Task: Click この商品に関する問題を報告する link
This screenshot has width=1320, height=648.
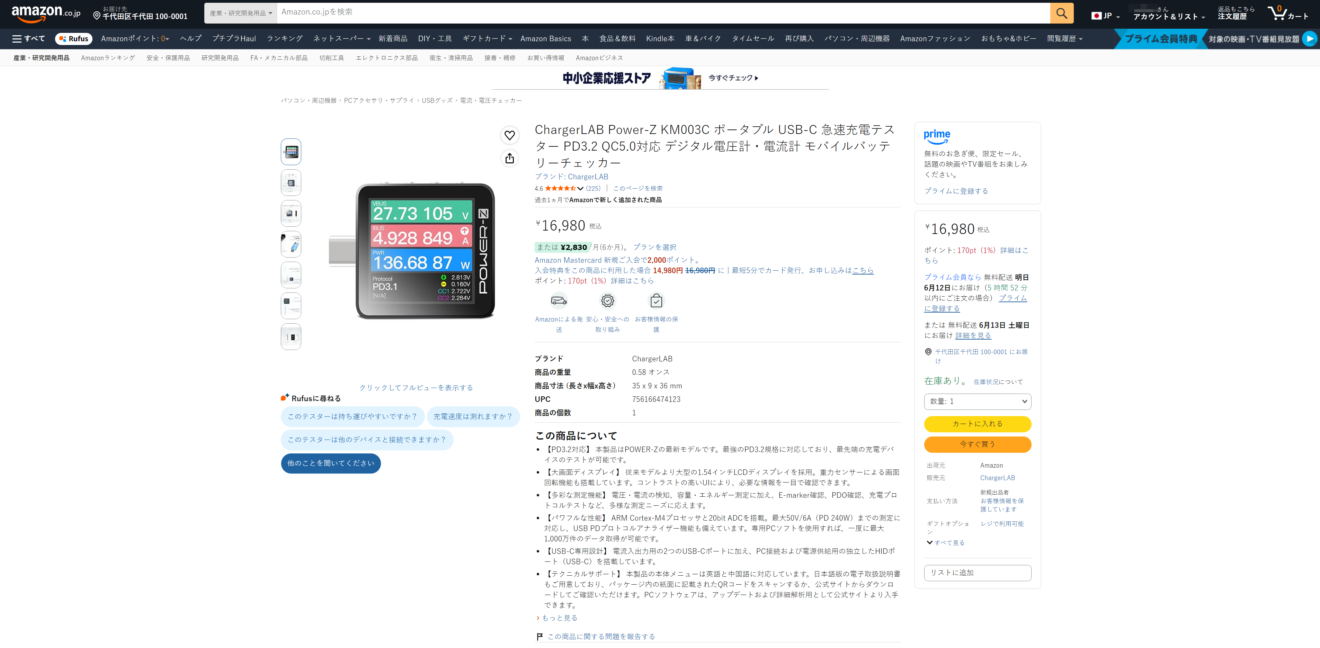Action: point(601,636)
